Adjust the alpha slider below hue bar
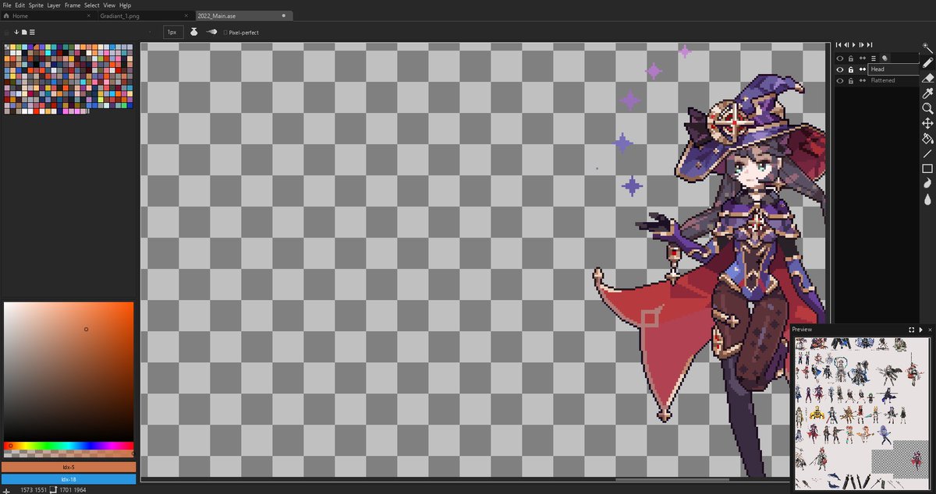Viewport: 936px width, 494px height. point(69,453)
